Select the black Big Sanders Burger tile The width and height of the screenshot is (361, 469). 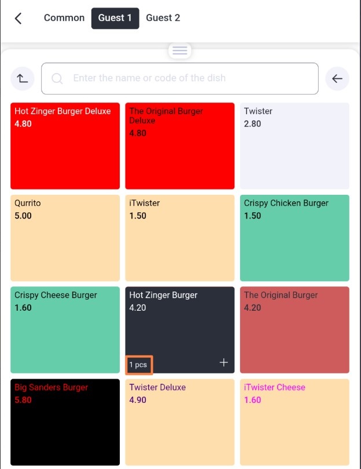(x=65, y=422)
